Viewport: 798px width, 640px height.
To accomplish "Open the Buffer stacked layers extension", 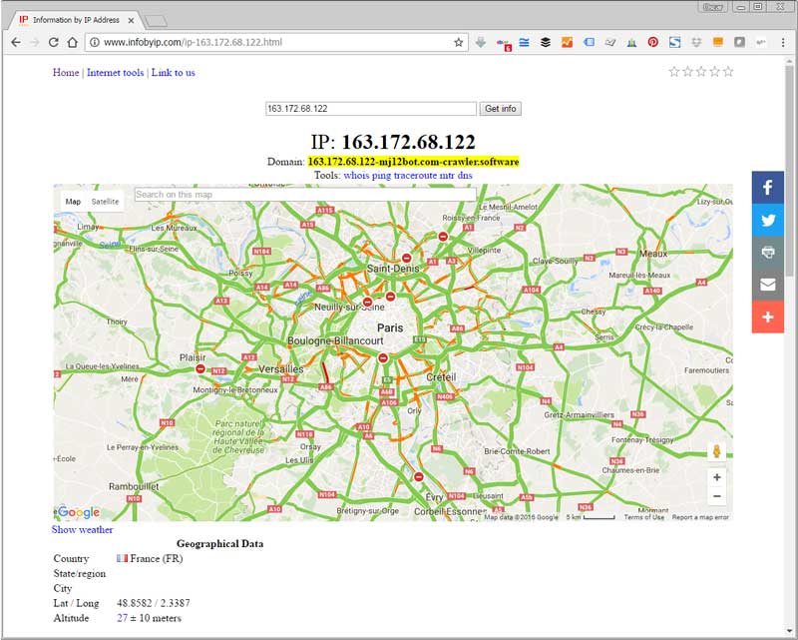I will tap(546, 42).
